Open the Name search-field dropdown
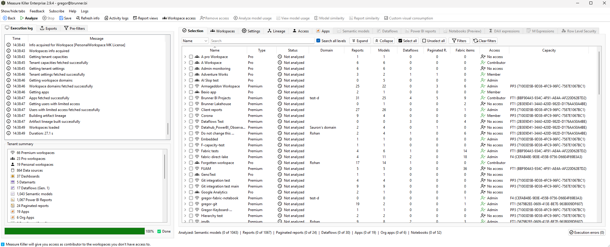 click(x=195, y=41)
